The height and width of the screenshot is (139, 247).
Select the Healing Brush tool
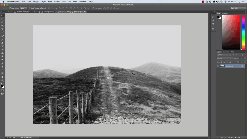2,36
